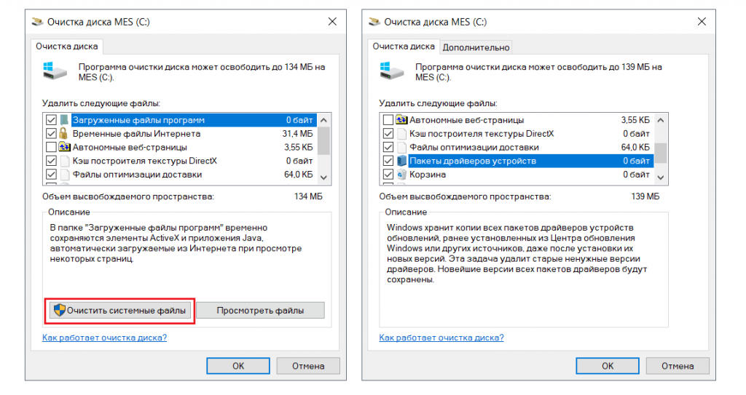Check Автономные веб-страницы in the right window

pyautogui.click(x=388, y=120)
